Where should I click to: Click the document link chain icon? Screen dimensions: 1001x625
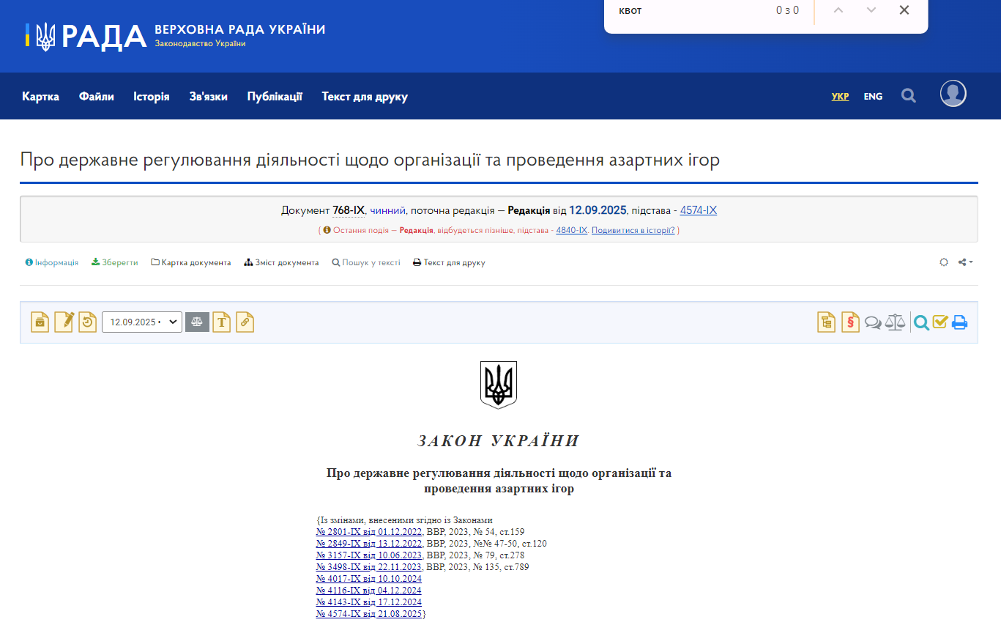click(x=245, y=322)
